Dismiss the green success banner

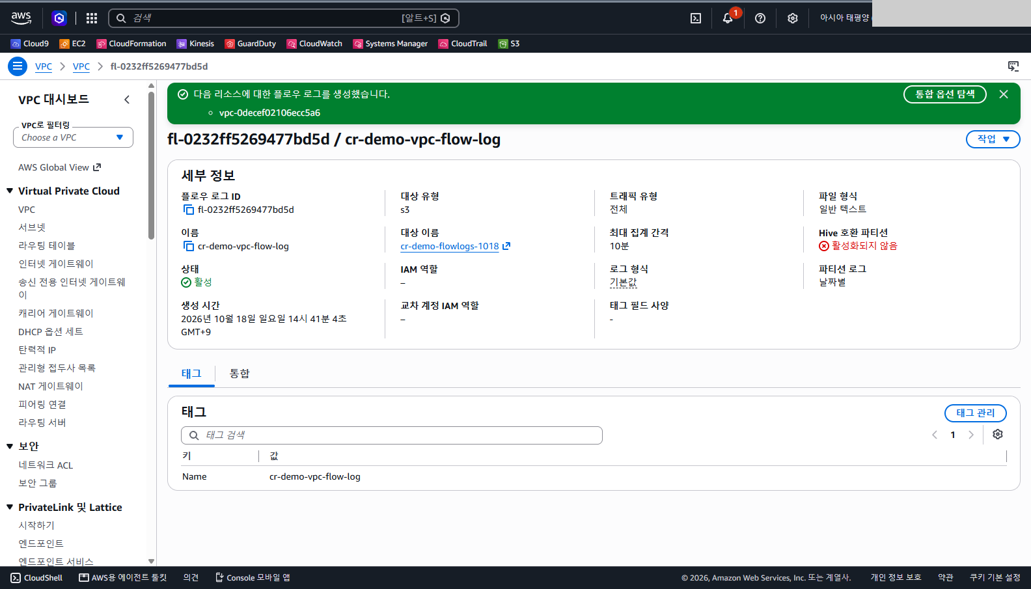pyautogui.click(x=1004, y=94)
